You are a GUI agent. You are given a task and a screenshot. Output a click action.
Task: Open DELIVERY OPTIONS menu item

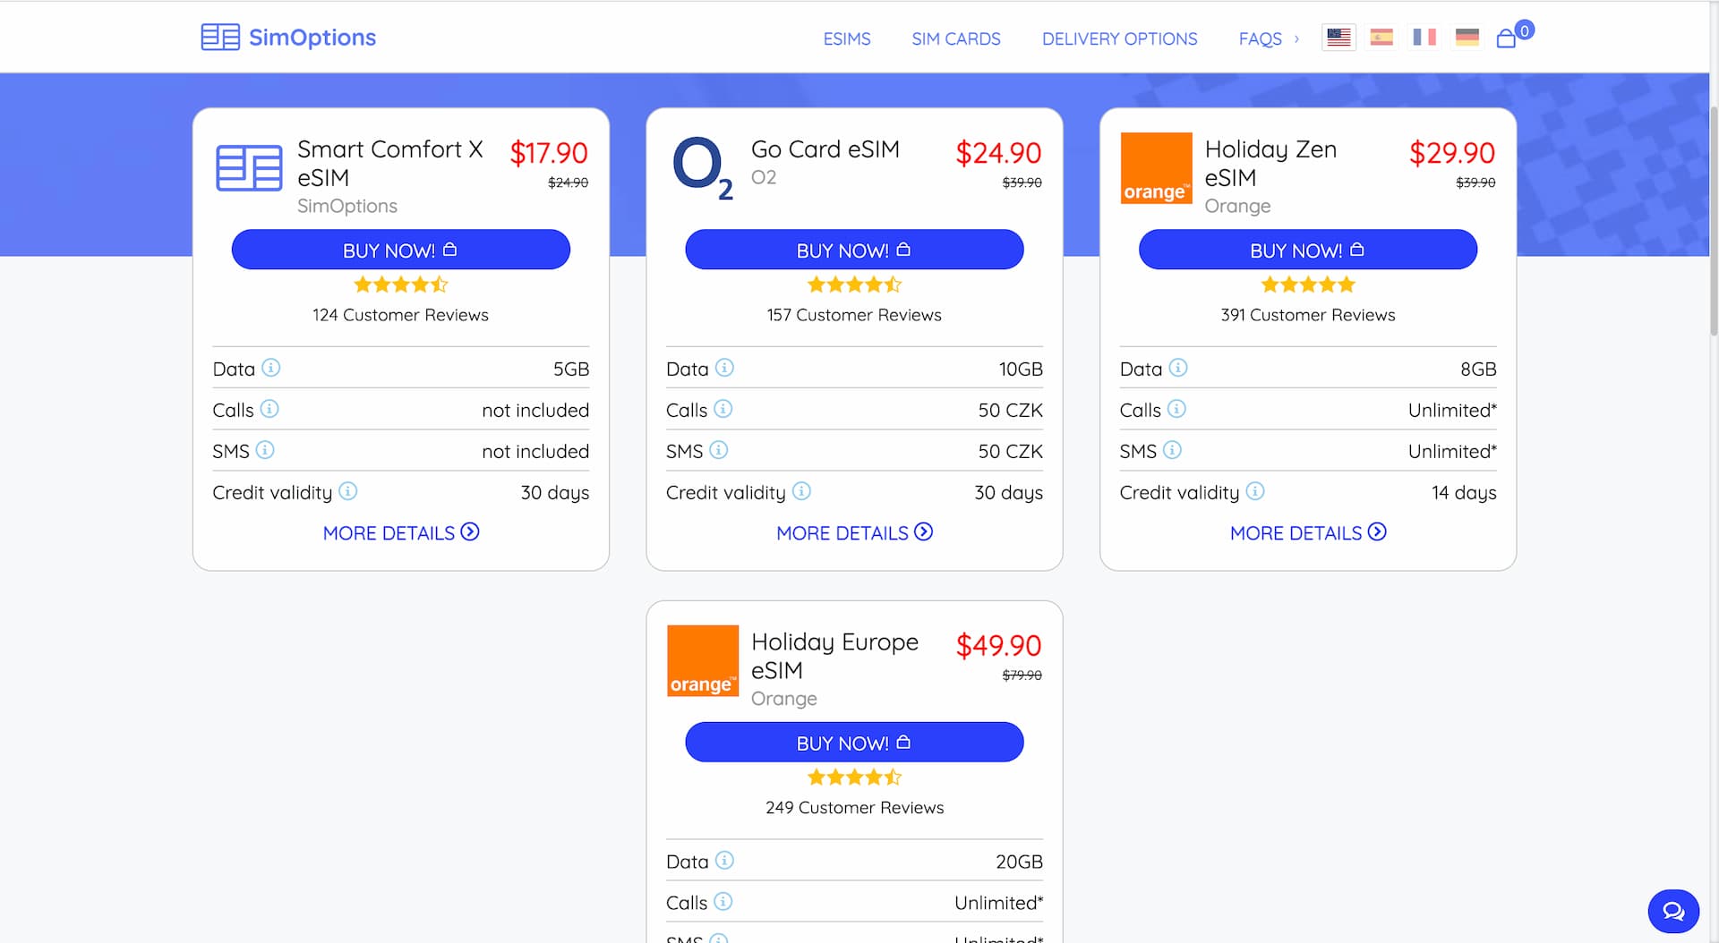[x=1119, y=38]
